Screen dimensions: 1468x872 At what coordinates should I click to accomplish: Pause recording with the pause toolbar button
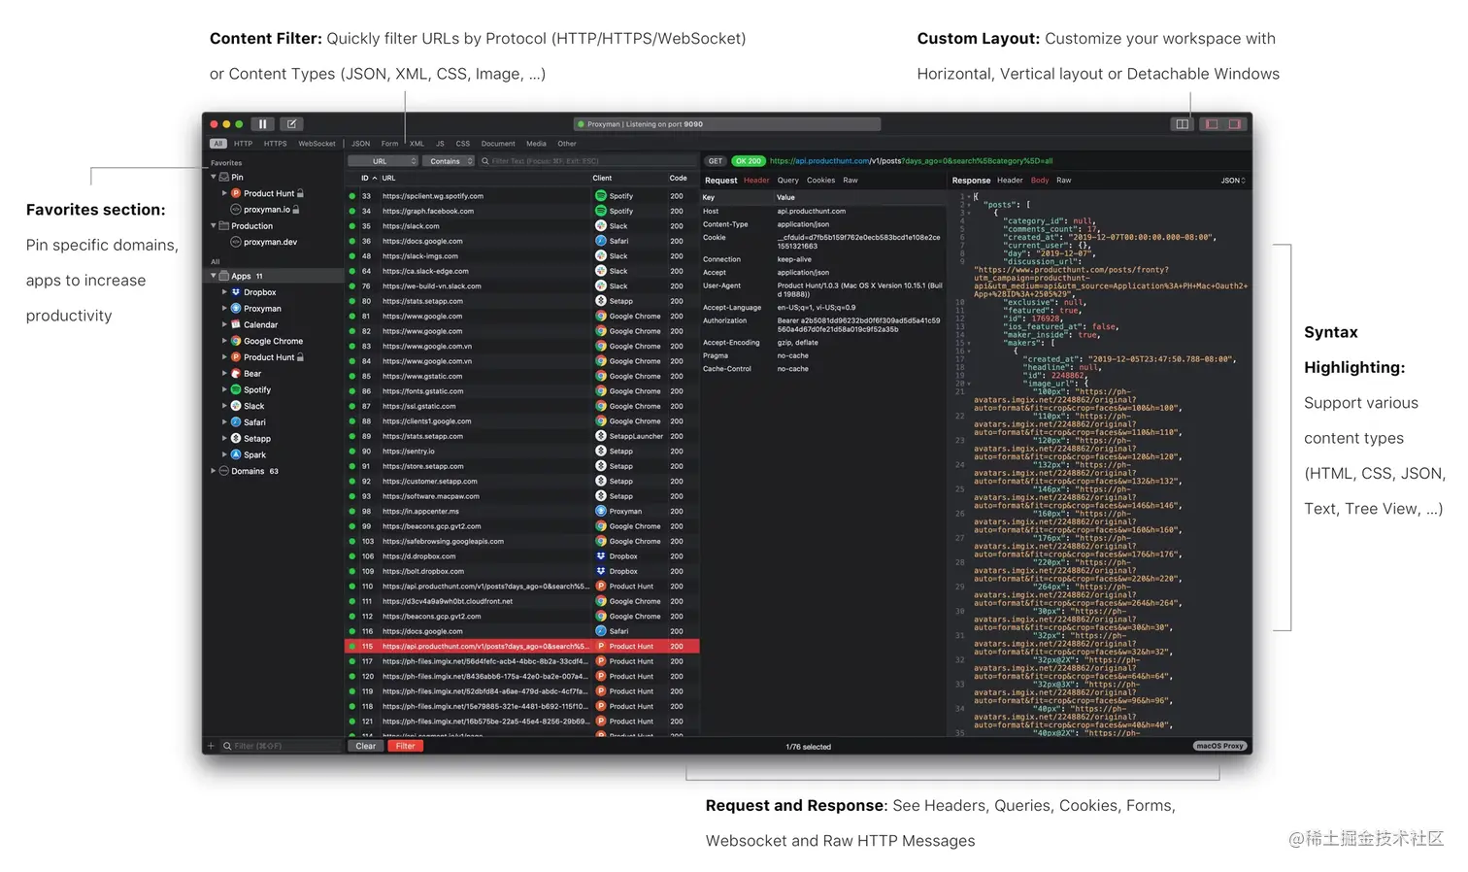(262, 124)
